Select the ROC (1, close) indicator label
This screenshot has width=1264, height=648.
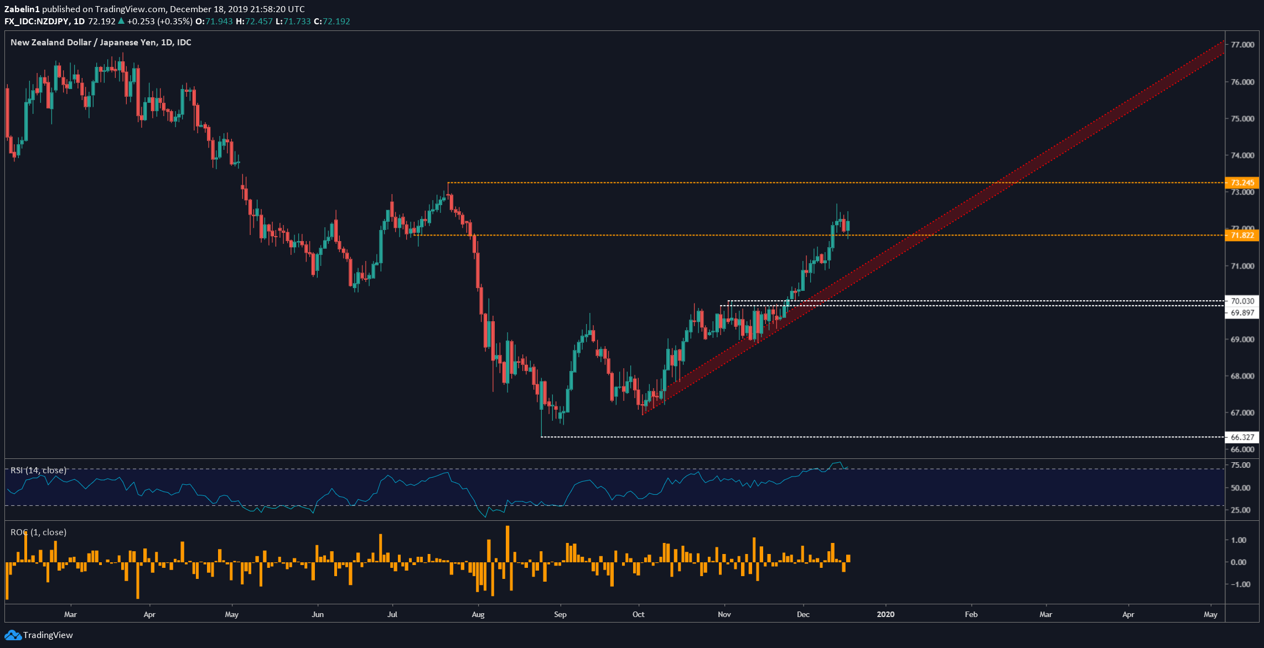pos(38,532)
